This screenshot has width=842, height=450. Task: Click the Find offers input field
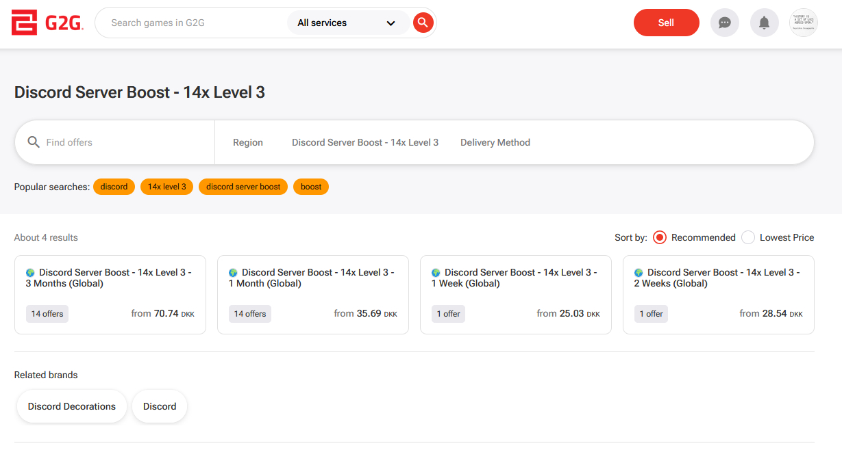coord(123,142)
